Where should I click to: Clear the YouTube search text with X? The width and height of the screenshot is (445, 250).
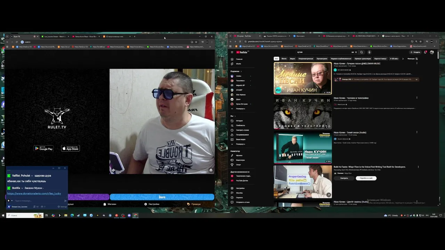tap(356, 52)
